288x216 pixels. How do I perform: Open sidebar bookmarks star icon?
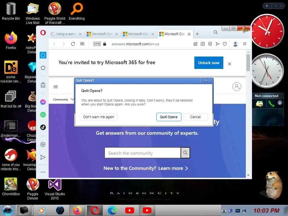tap(43, 68)
